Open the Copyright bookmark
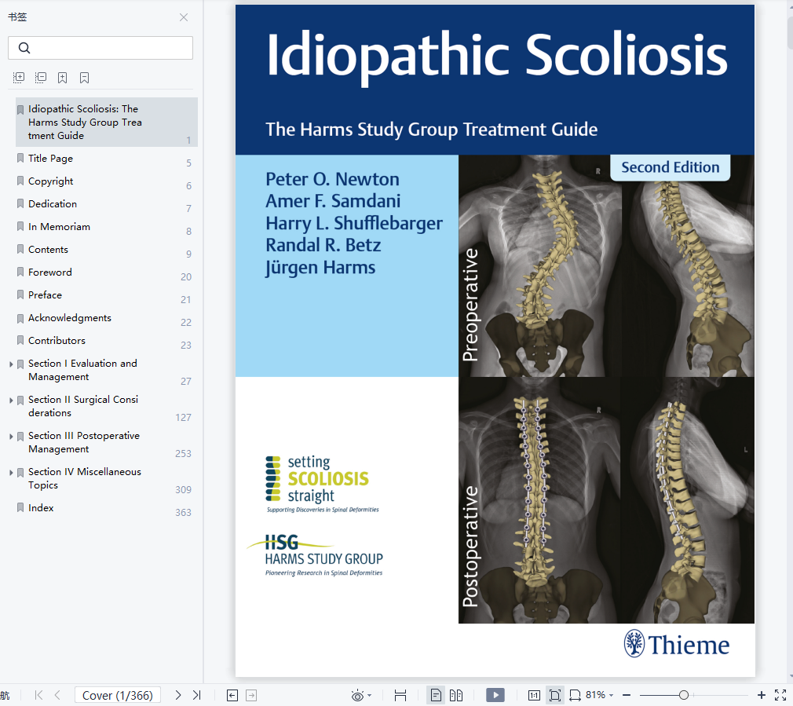This screenshot has width=793, height=706. 50,181
